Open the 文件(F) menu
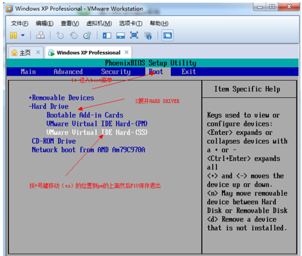This screenshot has height=256, width=302. coord(20,23)
